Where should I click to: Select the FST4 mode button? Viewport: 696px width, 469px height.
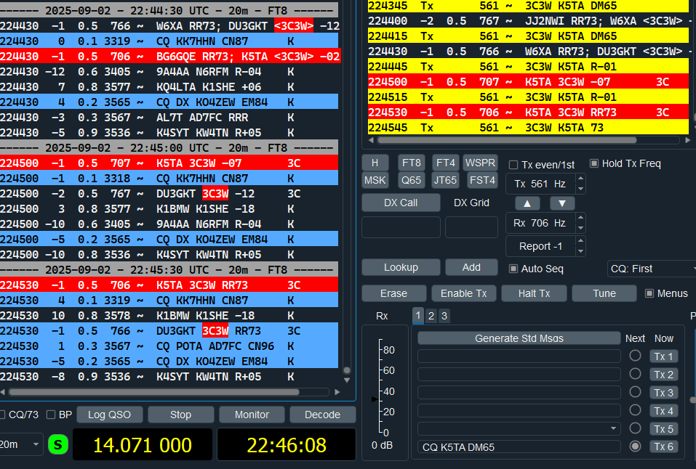point(482,181)
